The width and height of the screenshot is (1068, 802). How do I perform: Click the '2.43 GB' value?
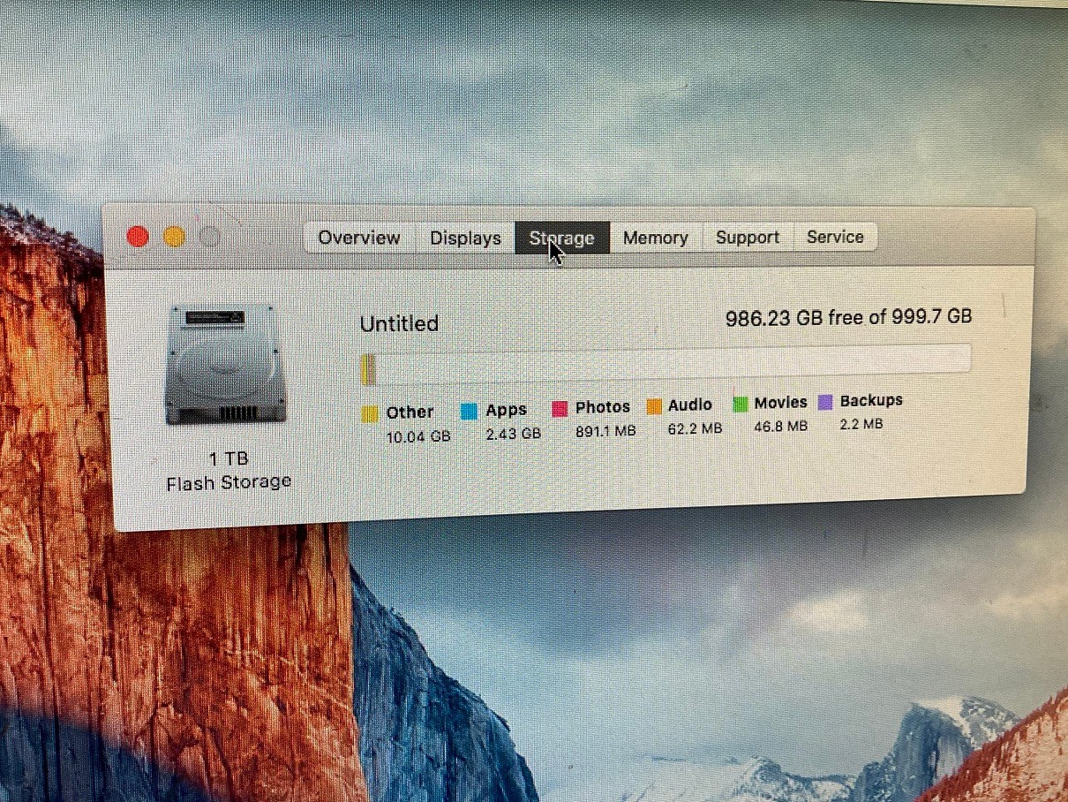tap(513, 434)
